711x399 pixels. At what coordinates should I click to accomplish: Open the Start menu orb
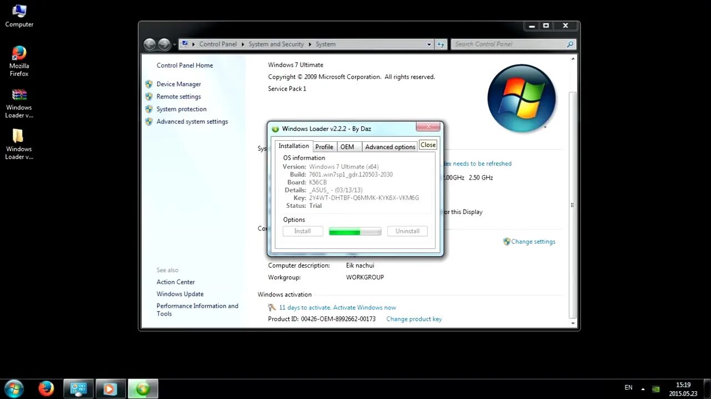click(x=13, y=388)
